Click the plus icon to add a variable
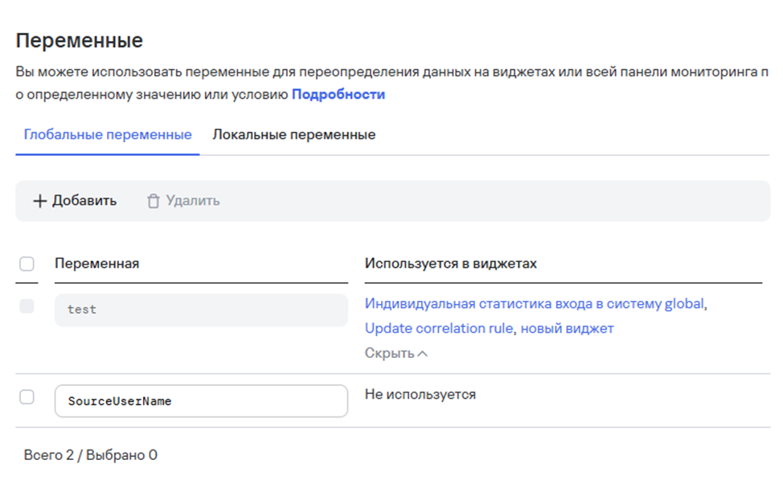The image size is (783, 501). coord(40,201)
